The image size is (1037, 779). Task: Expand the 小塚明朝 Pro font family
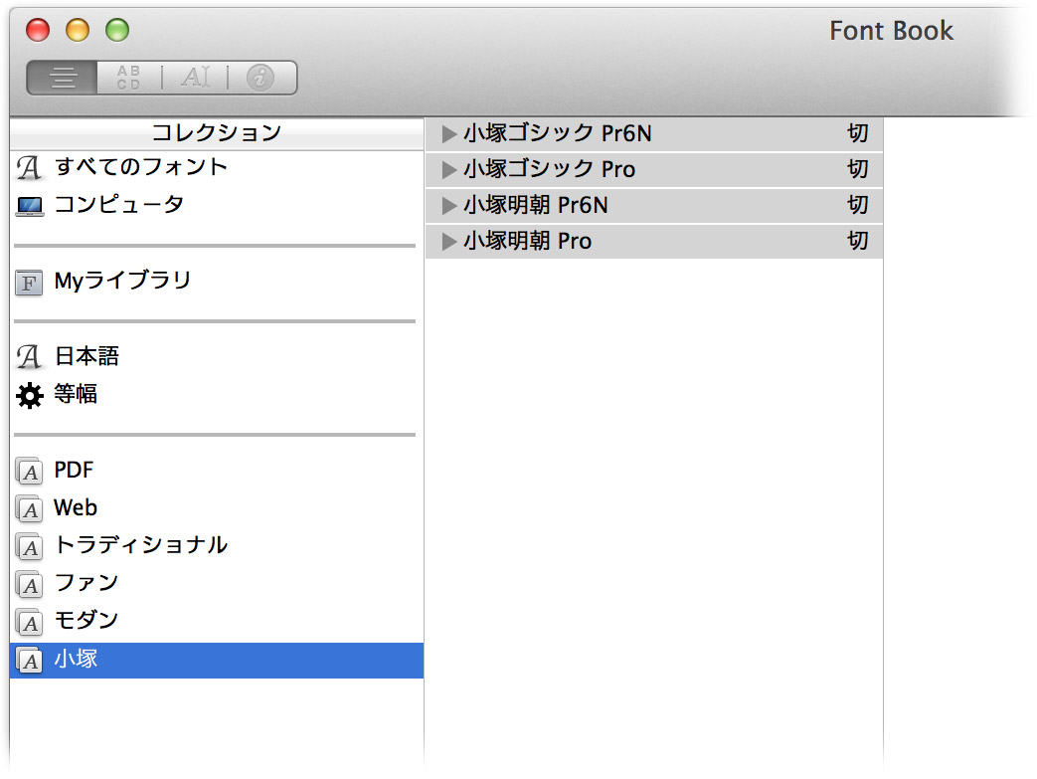(449, 242)
